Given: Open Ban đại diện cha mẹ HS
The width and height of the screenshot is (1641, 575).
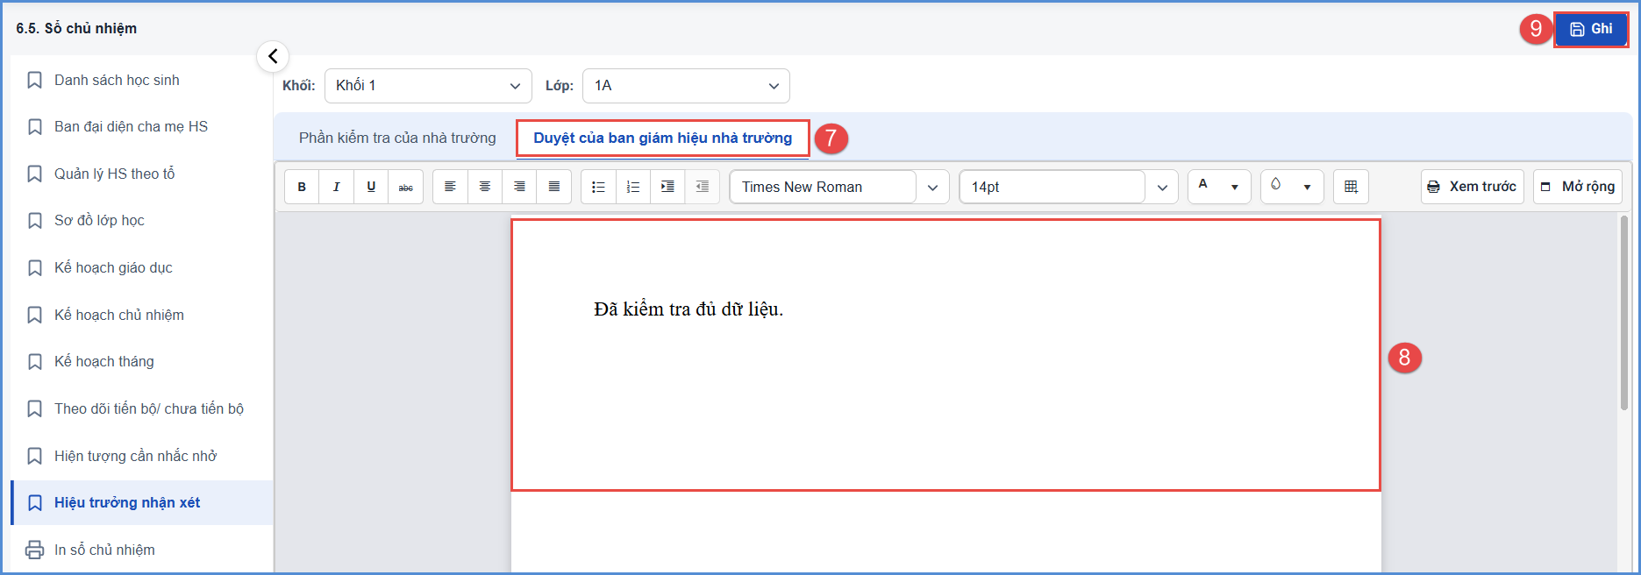Looking at the screenshot, I should point(142,126).
